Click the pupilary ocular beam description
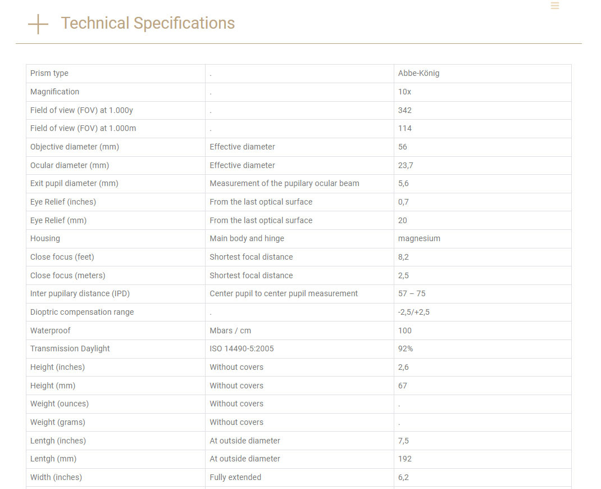Viewport: 601px width, 489px height. 284,183
